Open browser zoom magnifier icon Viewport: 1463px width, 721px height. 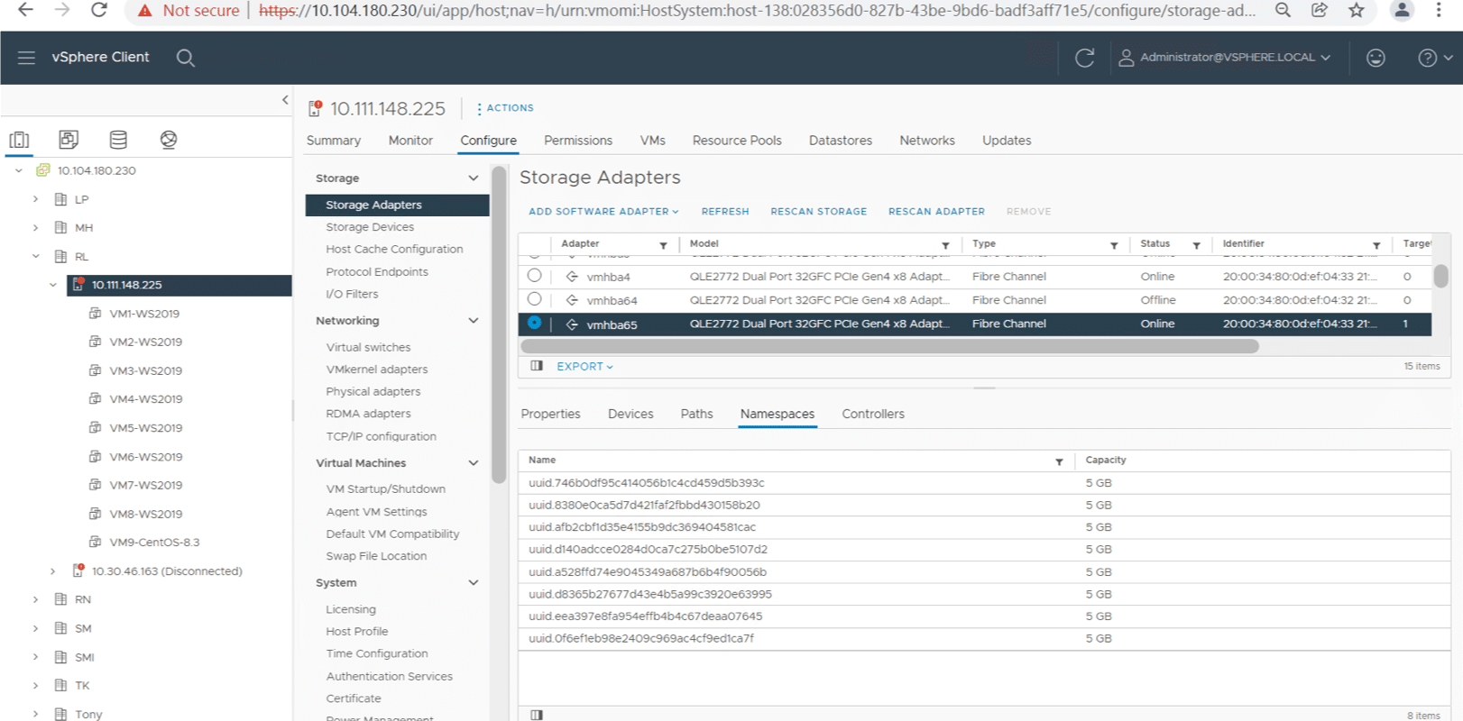pos(1283,10)
